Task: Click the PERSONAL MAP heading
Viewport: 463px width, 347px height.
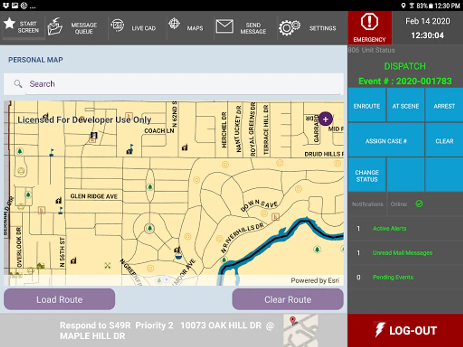Action: point(35,60)
